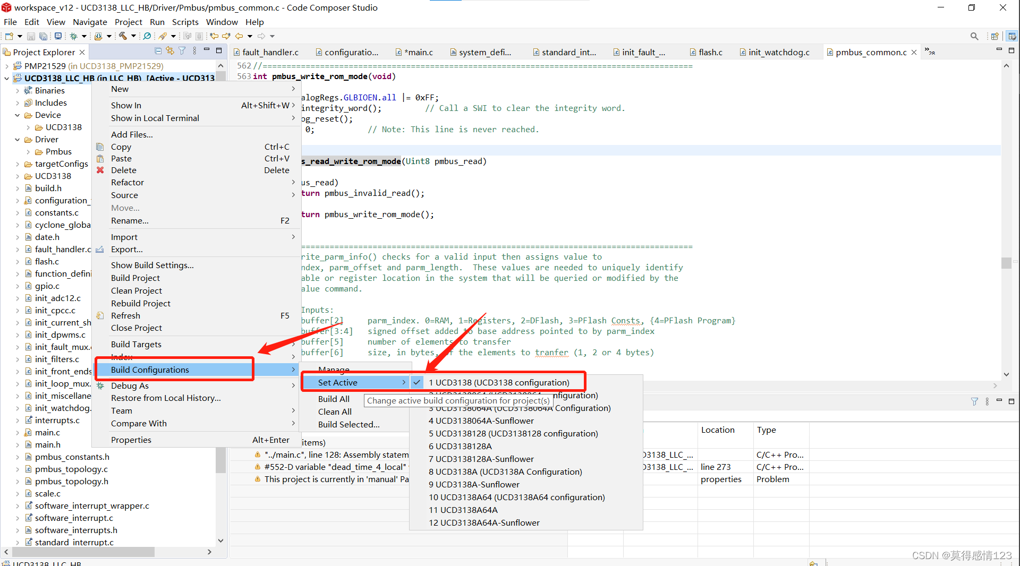1020x566 pixels.
Task: Collapse the Driver folder in the tree
Action: click(x=17, y=139)
